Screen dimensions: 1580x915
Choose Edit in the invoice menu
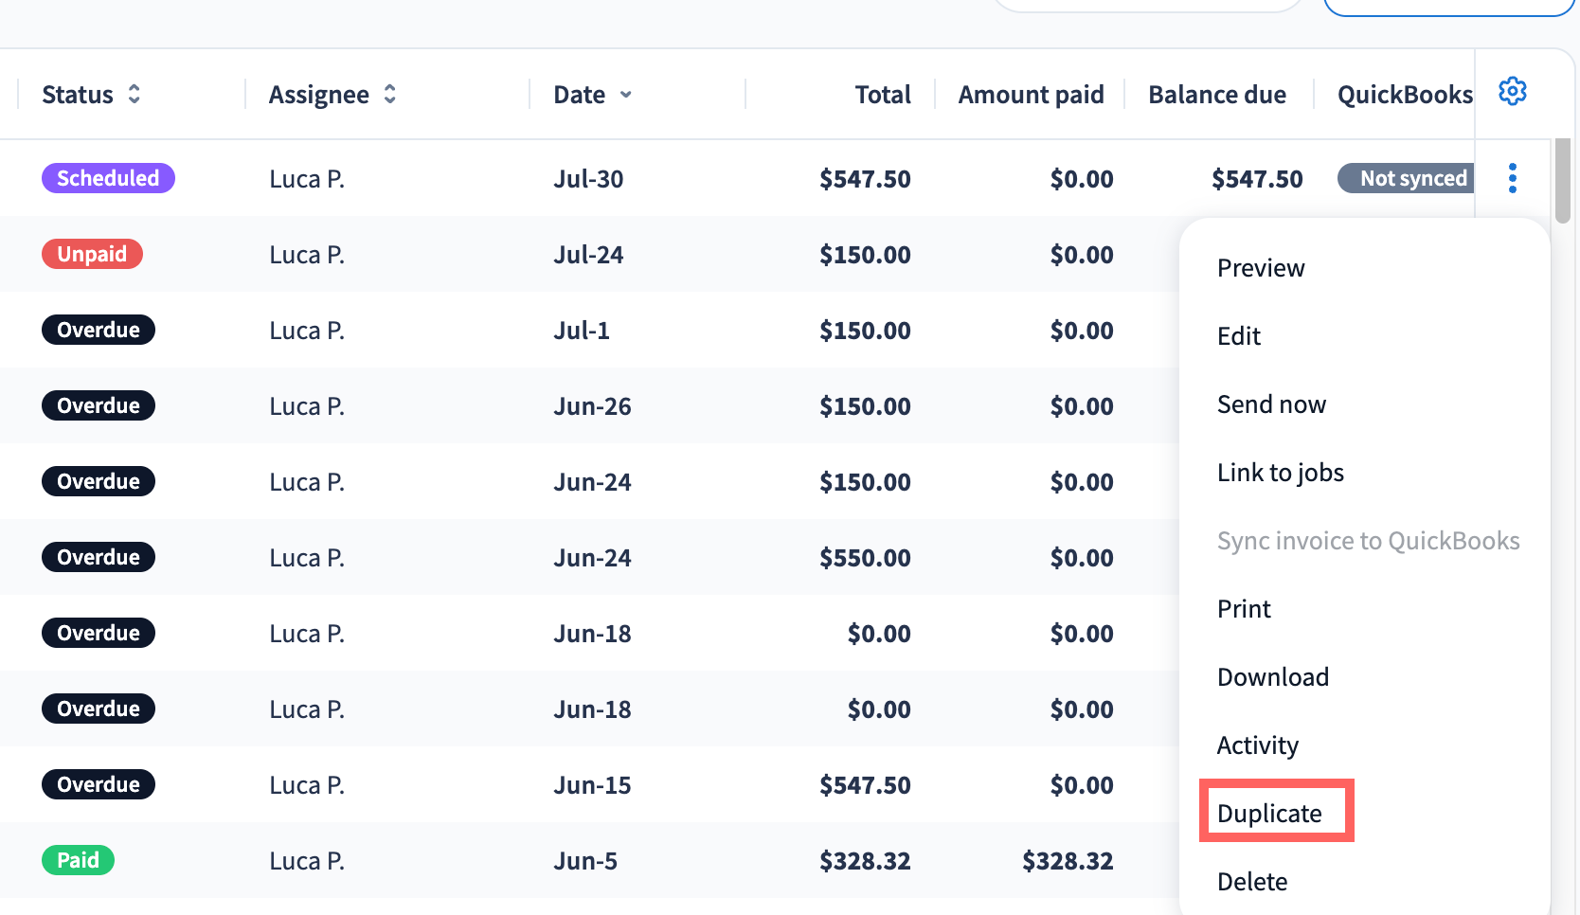(x=1239, y=336)
